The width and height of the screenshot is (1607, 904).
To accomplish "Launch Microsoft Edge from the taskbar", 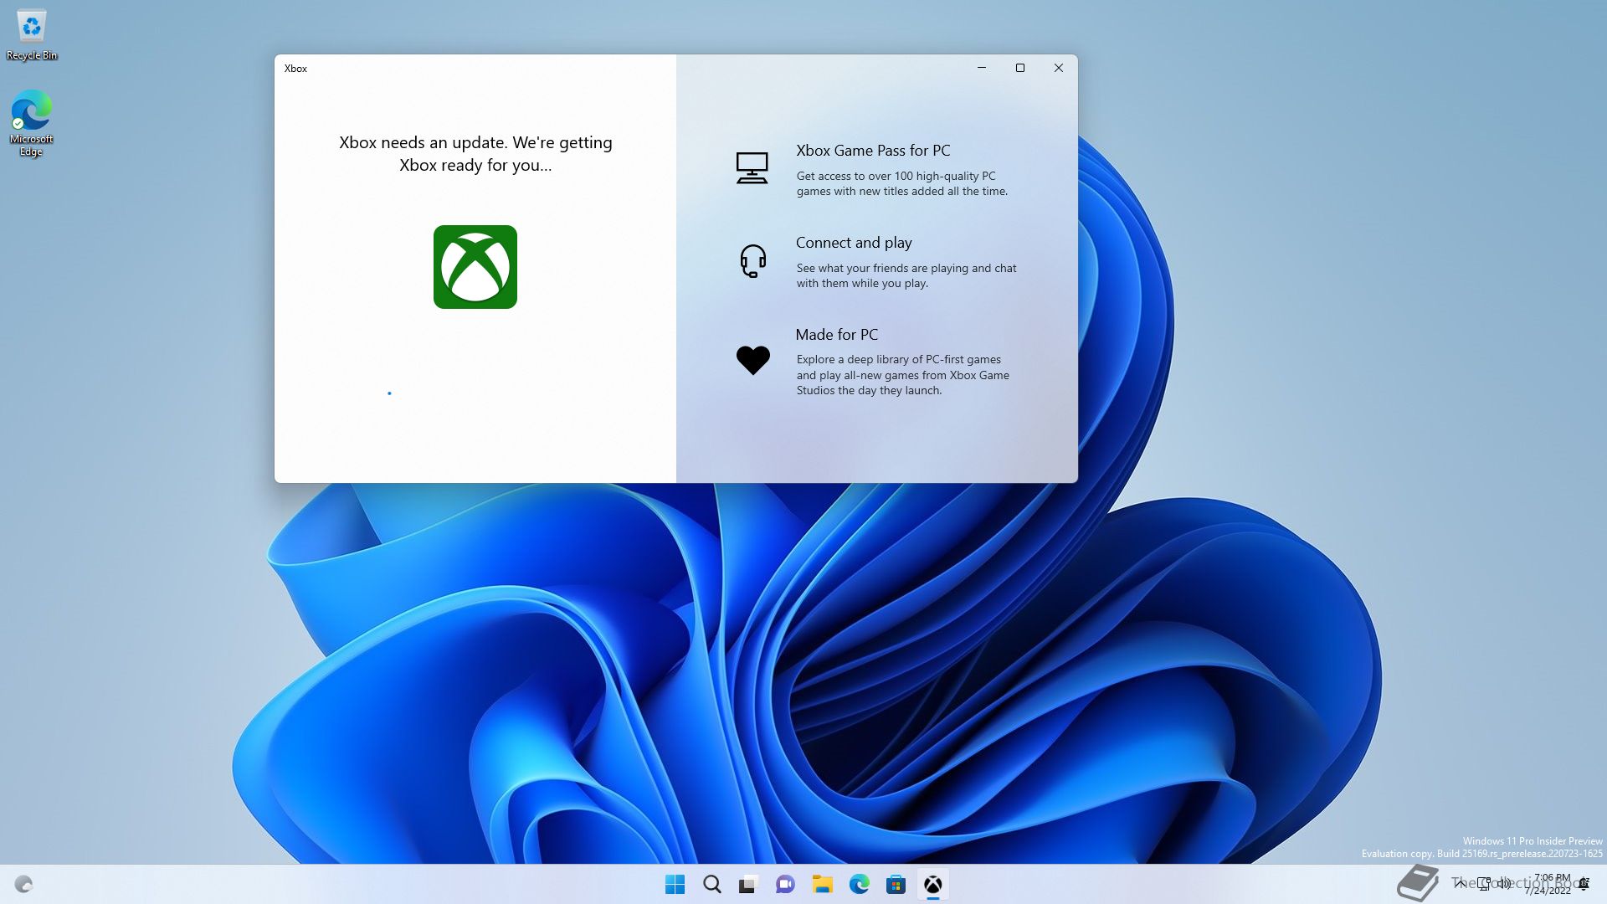I will tap(859, 884).
